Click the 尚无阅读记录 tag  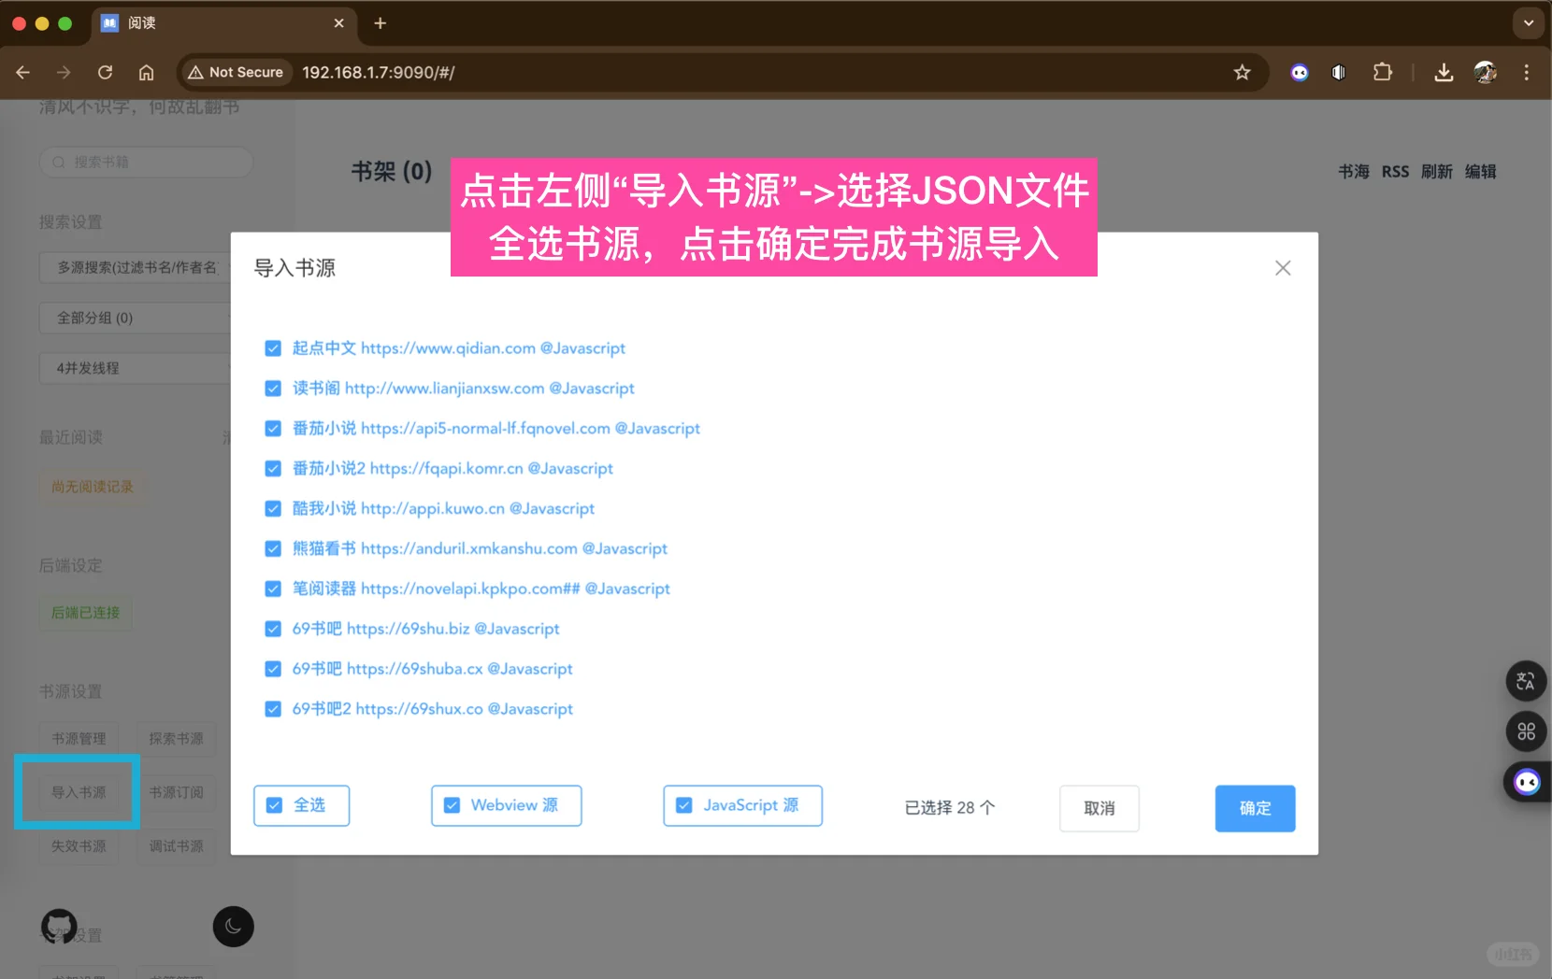tap(92, 487)
